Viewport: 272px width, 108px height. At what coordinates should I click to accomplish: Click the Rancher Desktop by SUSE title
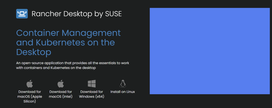(x=77, y=14)
